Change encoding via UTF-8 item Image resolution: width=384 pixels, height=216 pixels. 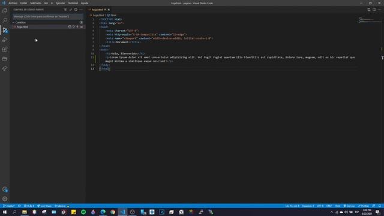click(x=320, y=206)
